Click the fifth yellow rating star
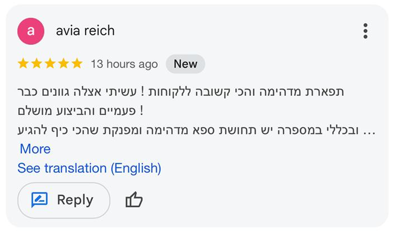Viewport: 395px width, 233px height. [77, 64]
